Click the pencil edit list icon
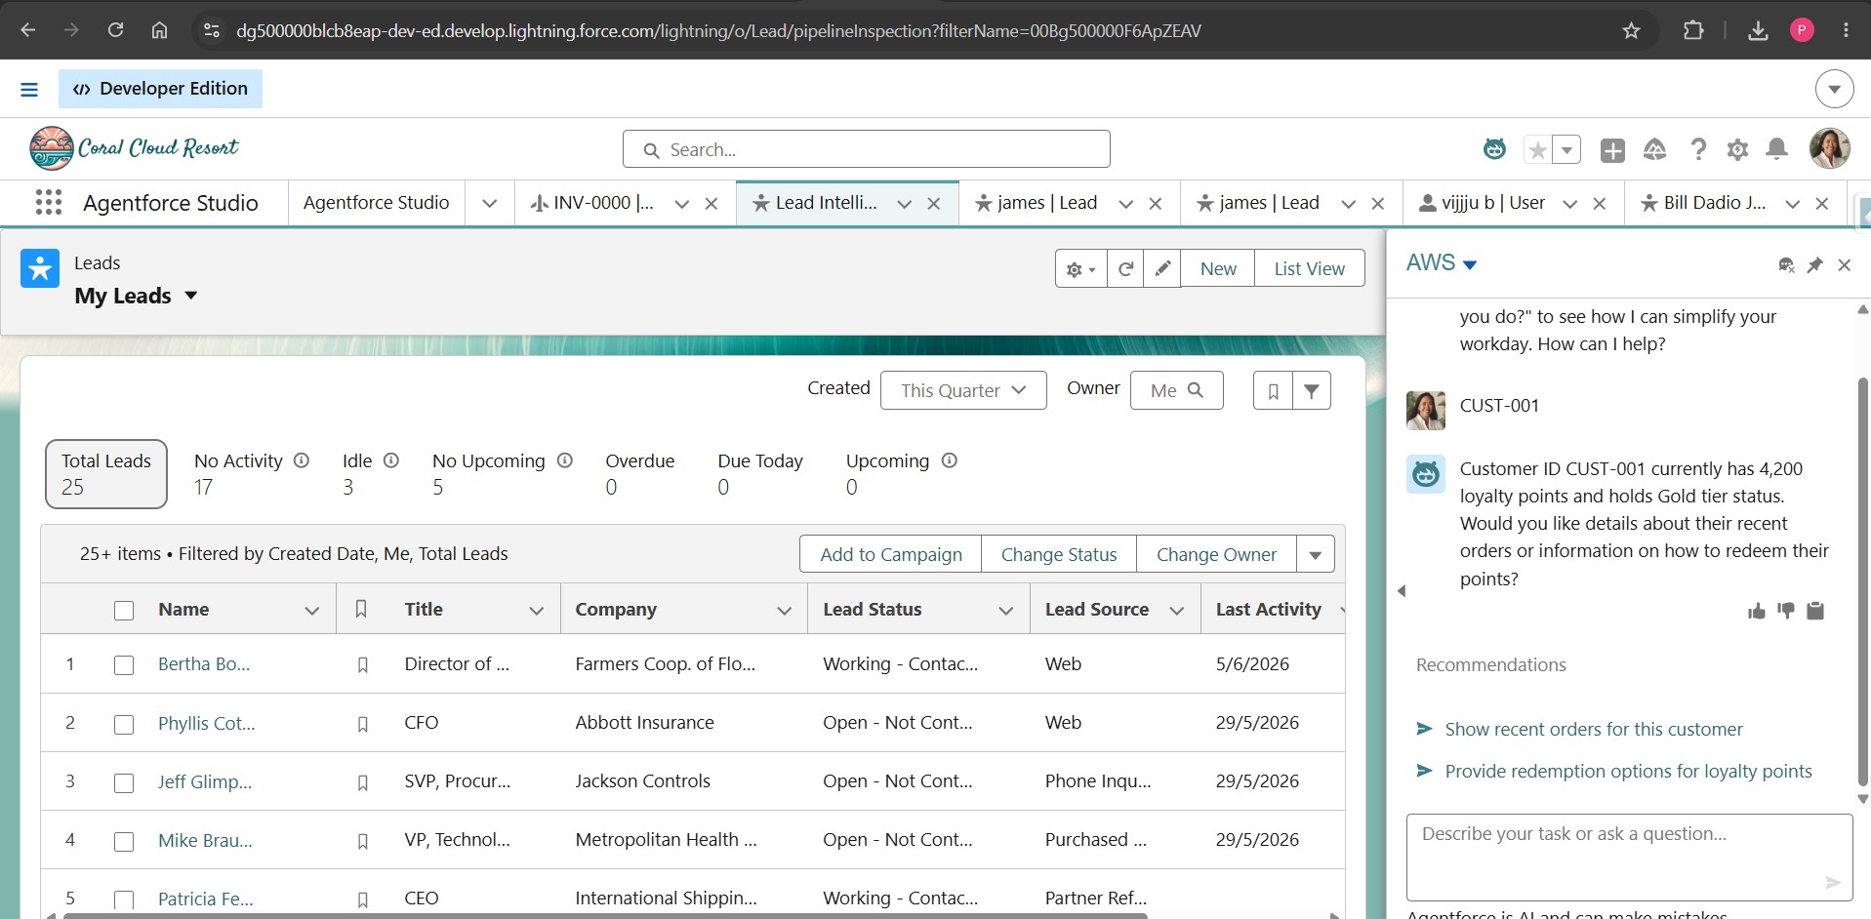 coord(1162,268)
